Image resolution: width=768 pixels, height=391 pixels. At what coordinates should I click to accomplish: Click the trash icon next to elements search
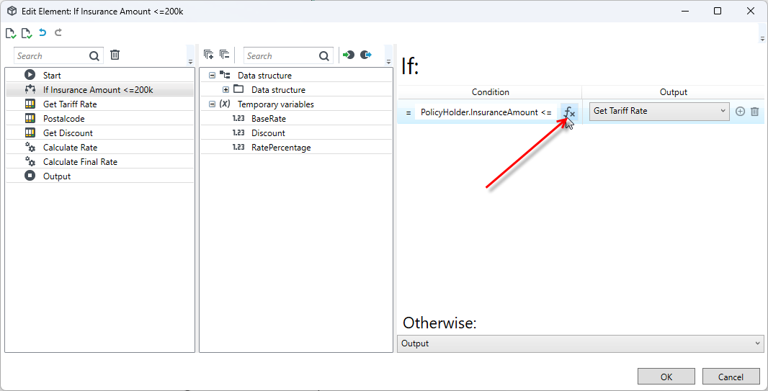coord(115,55)
